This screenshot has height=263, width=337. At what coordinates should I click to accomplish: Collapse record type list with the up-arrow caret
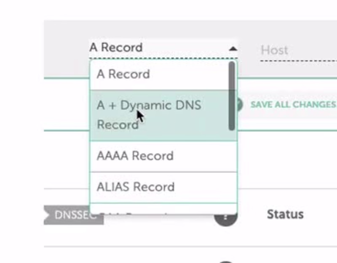click(233, 49)
